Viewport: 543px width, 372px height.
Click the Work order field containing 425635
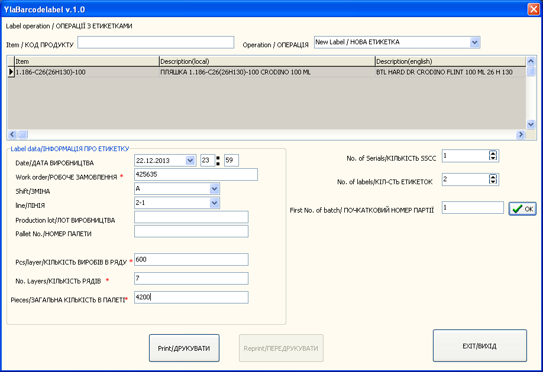tap(196, 175)
